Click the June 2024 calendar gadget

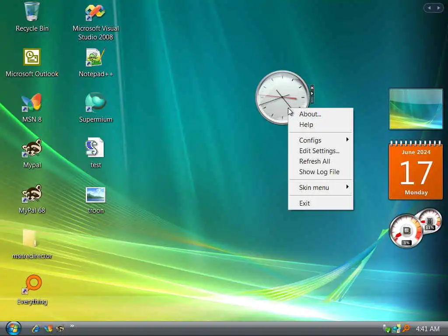(x=416, y=169)
